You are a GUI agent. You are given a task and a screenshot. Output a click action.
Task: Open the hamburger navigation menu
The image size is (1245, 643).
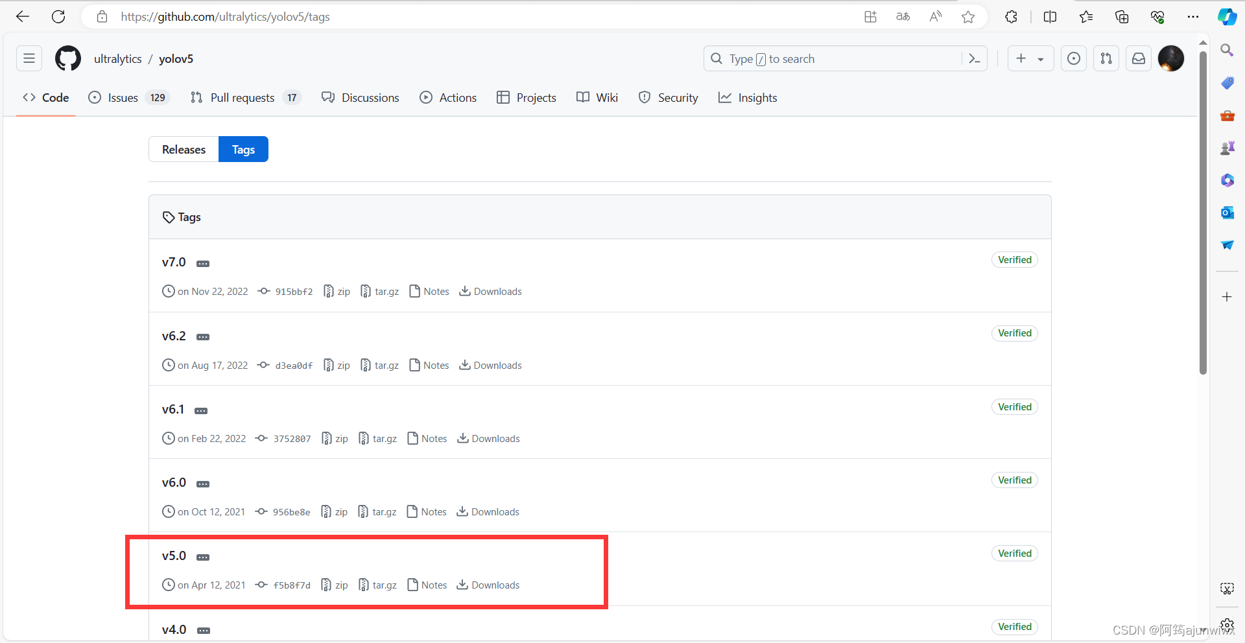[29, 58]
